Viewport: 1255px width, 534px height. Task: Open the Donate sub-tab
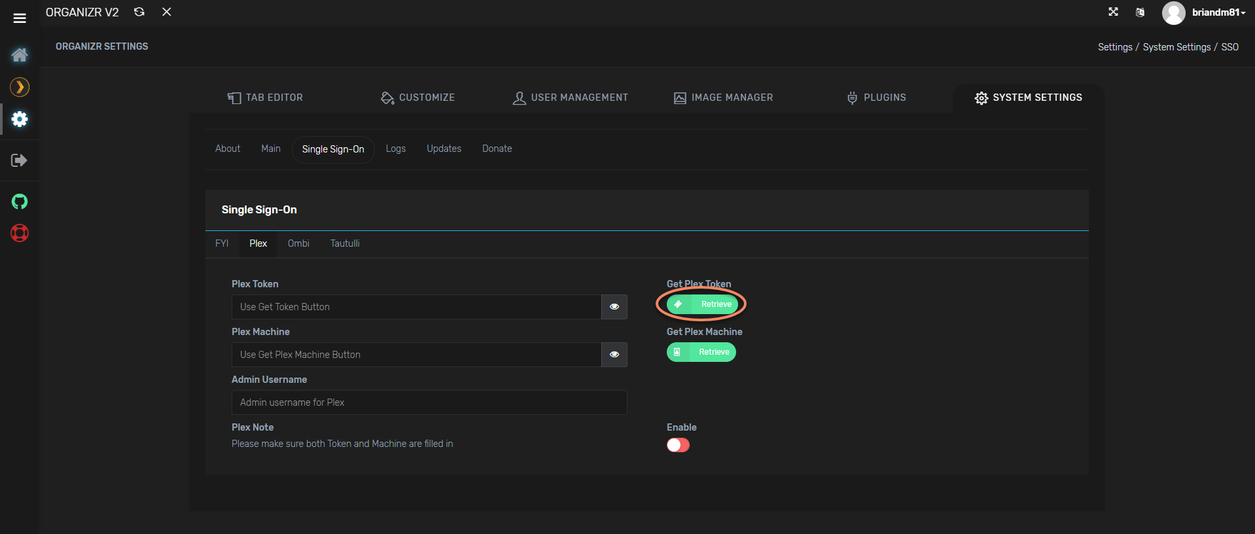coord(497,149)
